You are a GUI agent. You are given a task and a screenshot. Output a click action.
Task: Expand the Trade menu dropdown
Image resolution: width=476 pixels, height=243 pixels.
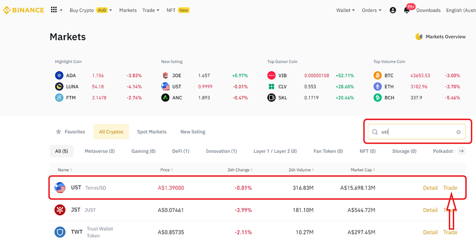(x=158, y=10)
